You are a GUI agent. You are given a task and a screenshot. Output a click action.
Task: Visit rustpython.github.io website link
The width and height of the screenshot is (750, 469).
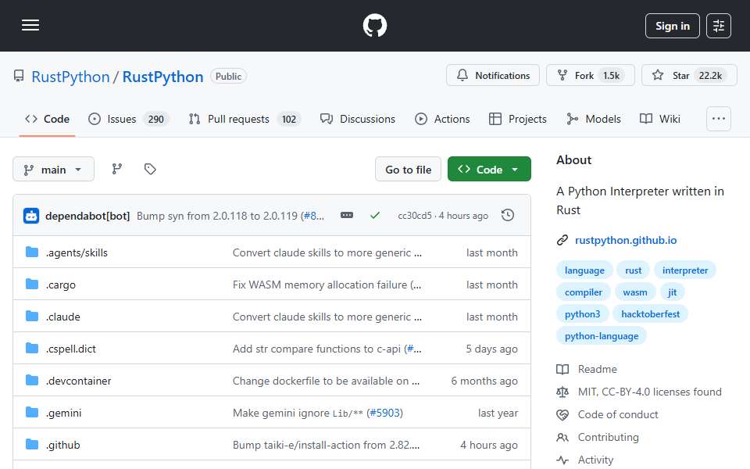626,240
